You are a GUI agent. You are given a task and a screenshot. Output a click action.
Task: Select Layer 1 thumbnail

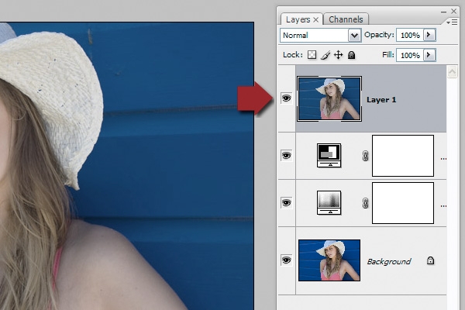tap(329, 98)
